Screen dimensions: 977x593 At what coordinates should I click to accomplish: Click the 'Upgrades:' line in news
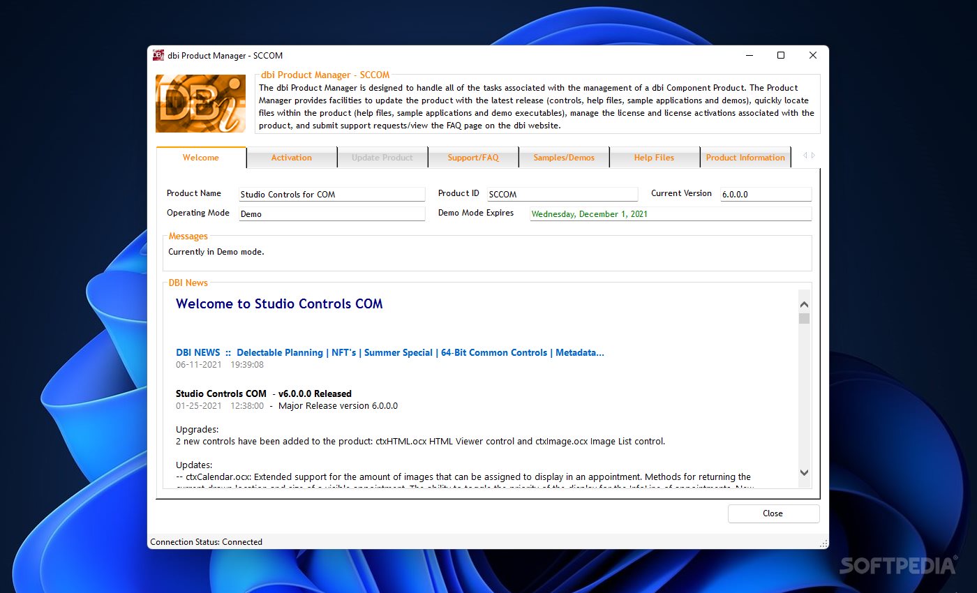click(x=197, y=430)
